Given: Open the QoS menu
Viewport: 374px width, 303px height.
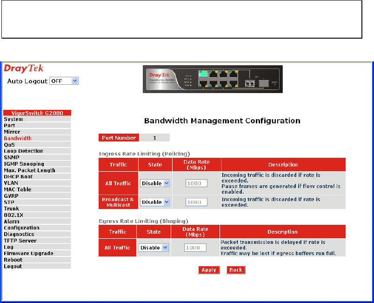Looking at the screenshot, I should point(37,145).
